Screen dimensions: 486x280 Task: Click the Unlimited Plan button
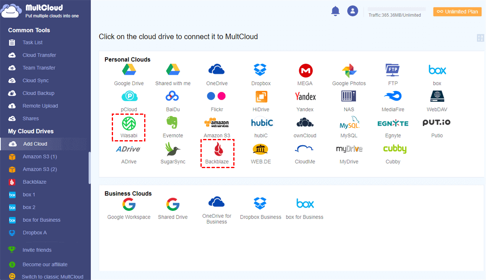(457, 12)
